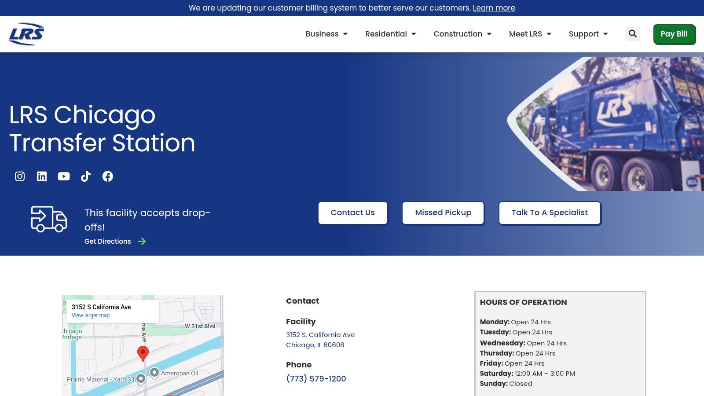Open the search magnifier icon
The image size is (704, 396).
[633, 34]
